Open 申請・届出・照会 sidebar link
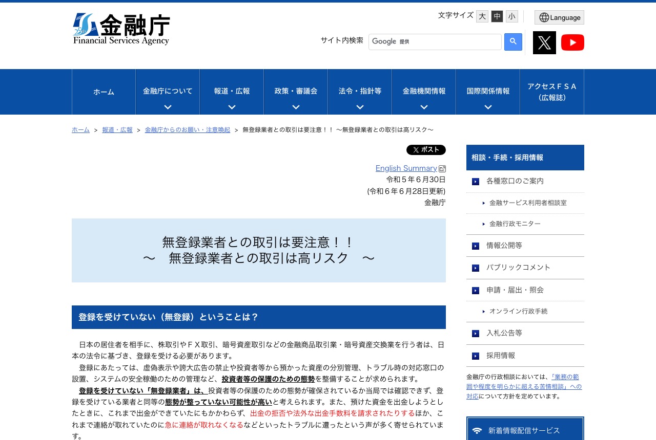The image size is (656, 440). pos(515,290)
